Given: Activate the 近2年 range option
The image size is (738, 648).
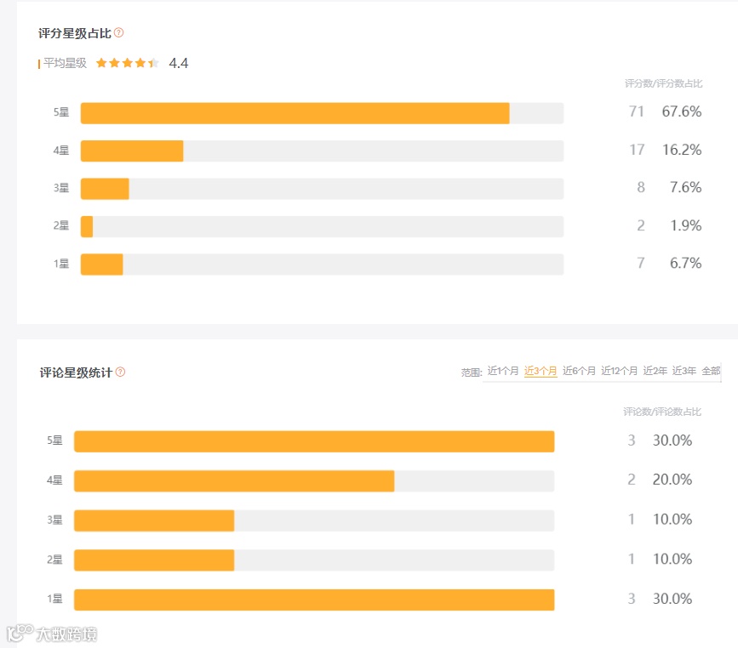Looking at the screenshot, I should click(x=653, y=372).
